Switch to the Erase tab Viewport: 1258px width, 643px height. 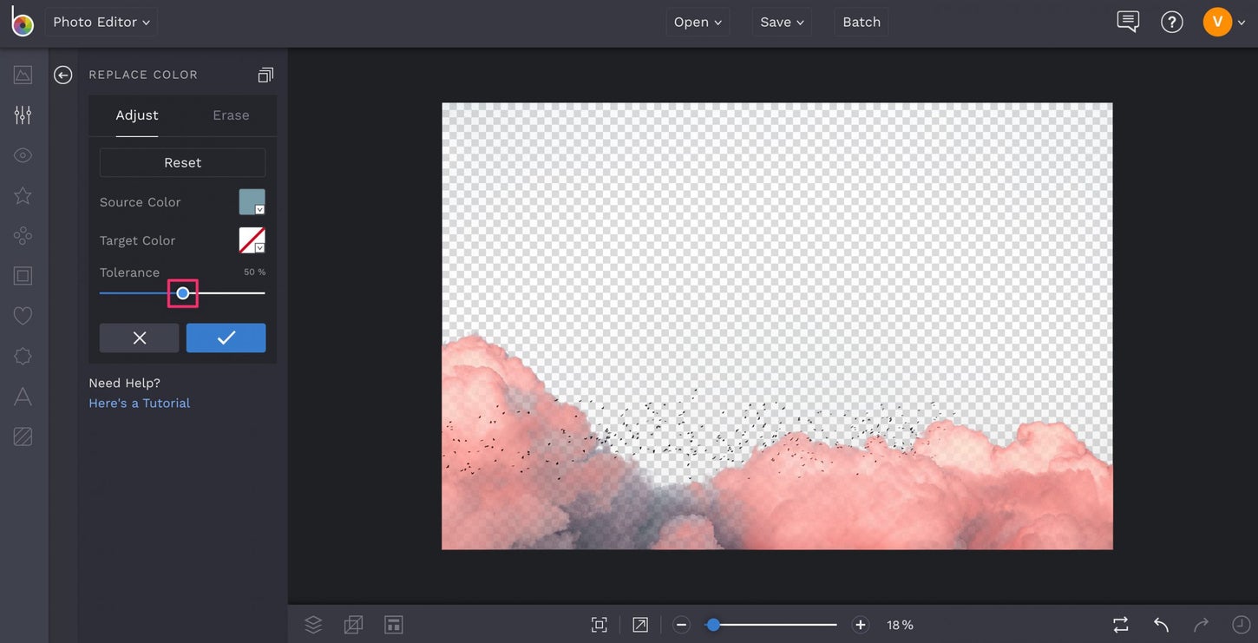click(230, 115)
